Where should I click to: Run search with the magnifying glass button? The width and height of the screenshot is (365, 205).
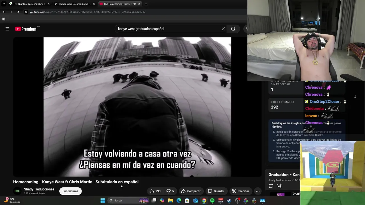pos(233,29)
